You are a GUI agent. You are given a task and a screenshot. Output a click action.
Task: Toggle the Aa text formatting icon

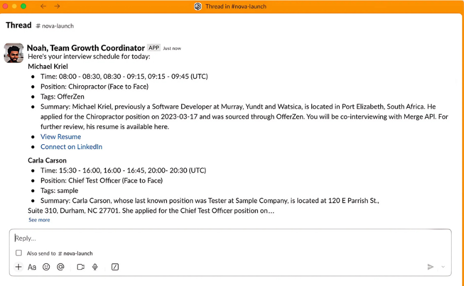(32, 267)
